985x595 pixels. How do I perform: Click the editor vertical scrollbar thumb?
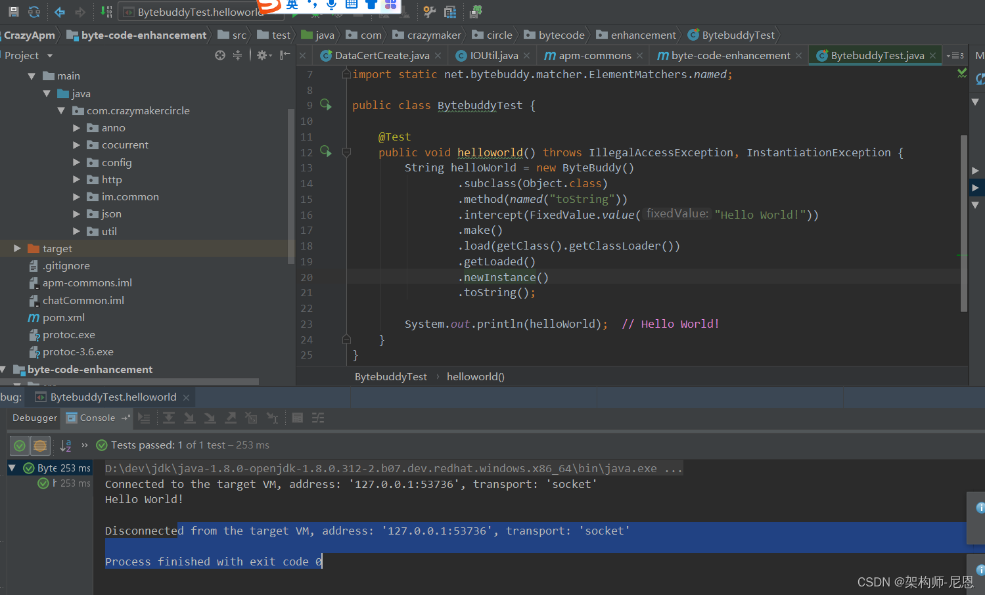(964, 223)
